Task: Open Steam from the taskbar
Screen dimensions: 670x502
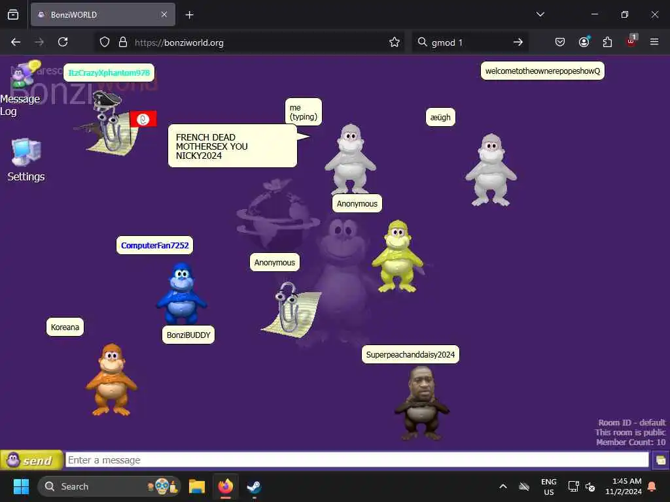Action: click(x=255, y=486)
